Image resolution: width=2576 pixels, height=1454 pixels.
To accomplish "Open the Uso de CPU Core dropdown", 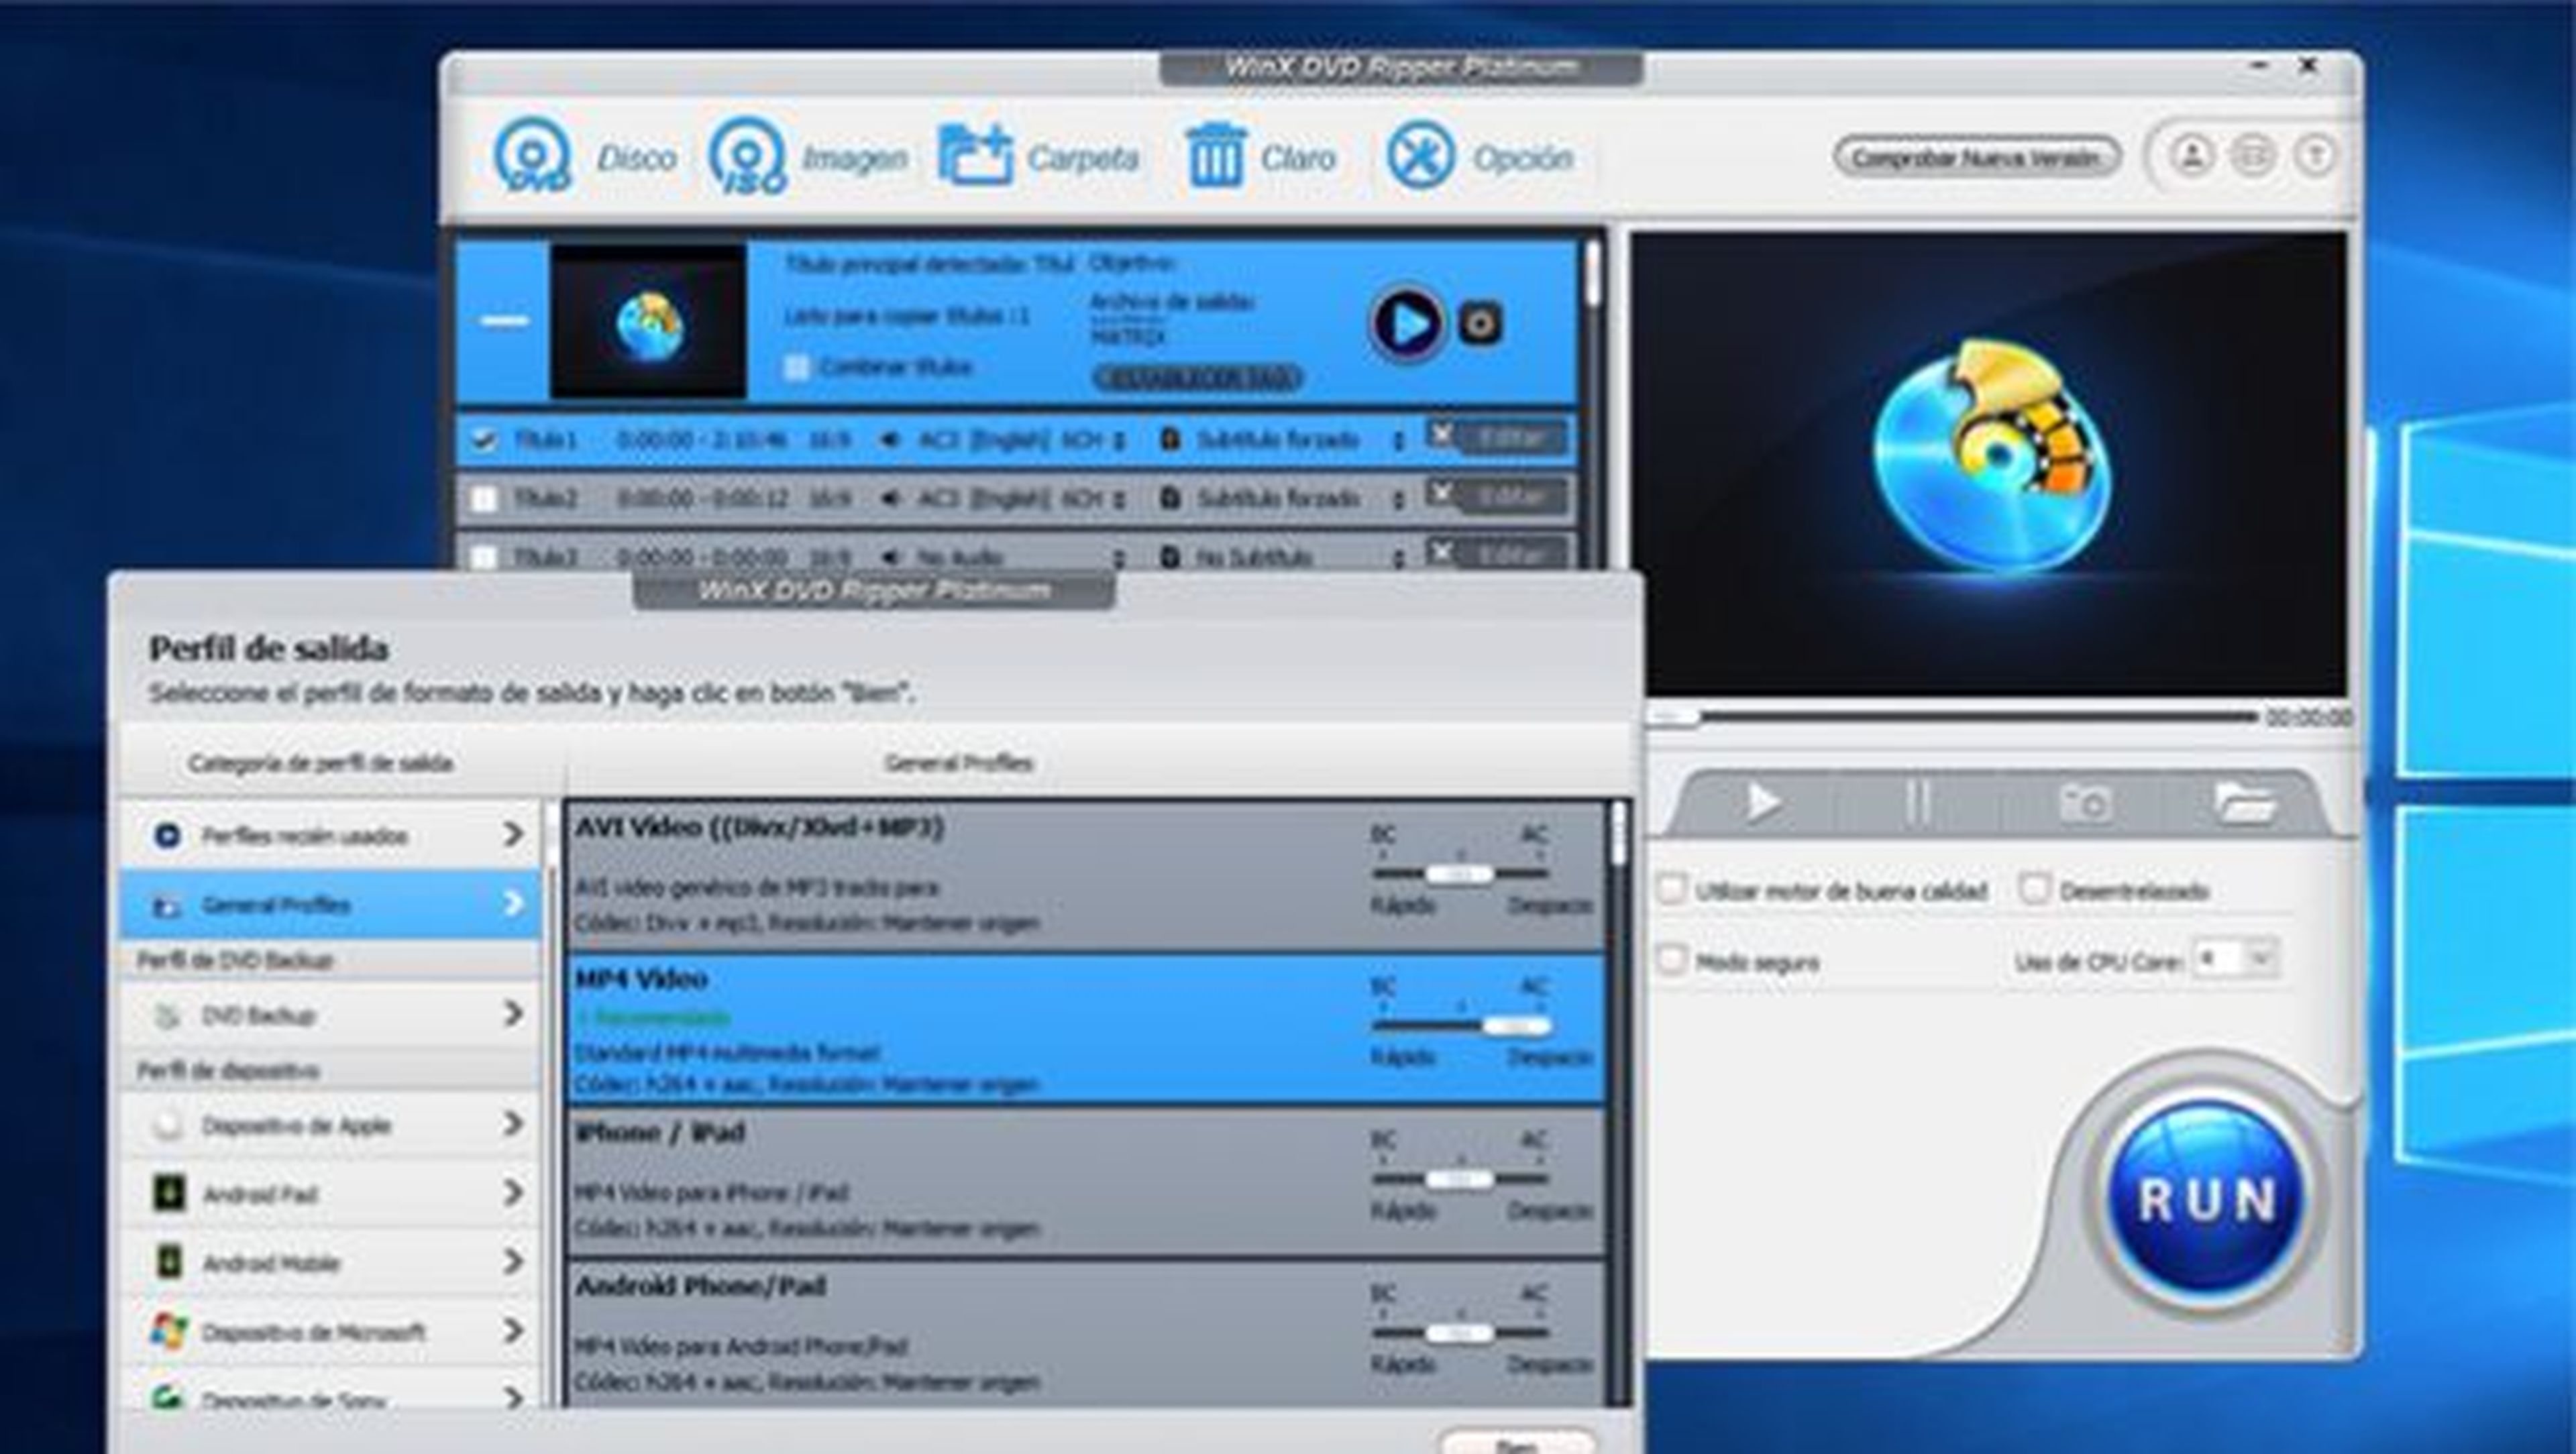I will point(2235,959).
